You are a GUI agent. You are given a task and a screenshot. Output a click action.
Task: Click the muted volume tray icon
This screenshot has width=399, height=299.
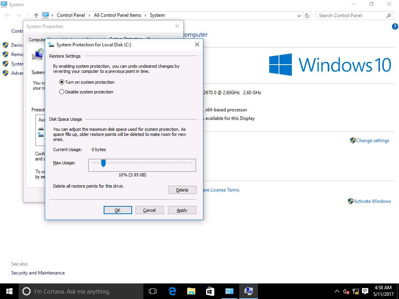tap(346, 291)
